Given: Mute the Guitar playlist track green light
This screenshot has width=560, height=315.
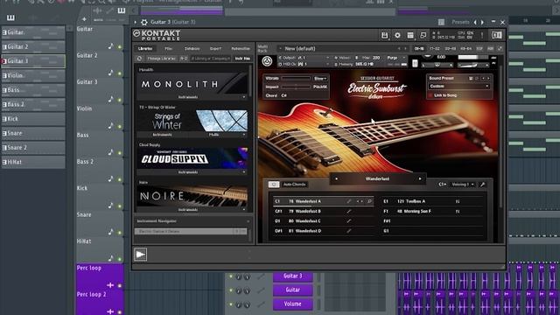Looking at the screenshot, I should point(120,47).
